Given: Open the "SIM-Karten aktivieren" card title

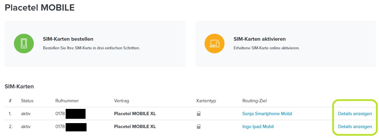Looking at the screenshot, I should (260, 39).
